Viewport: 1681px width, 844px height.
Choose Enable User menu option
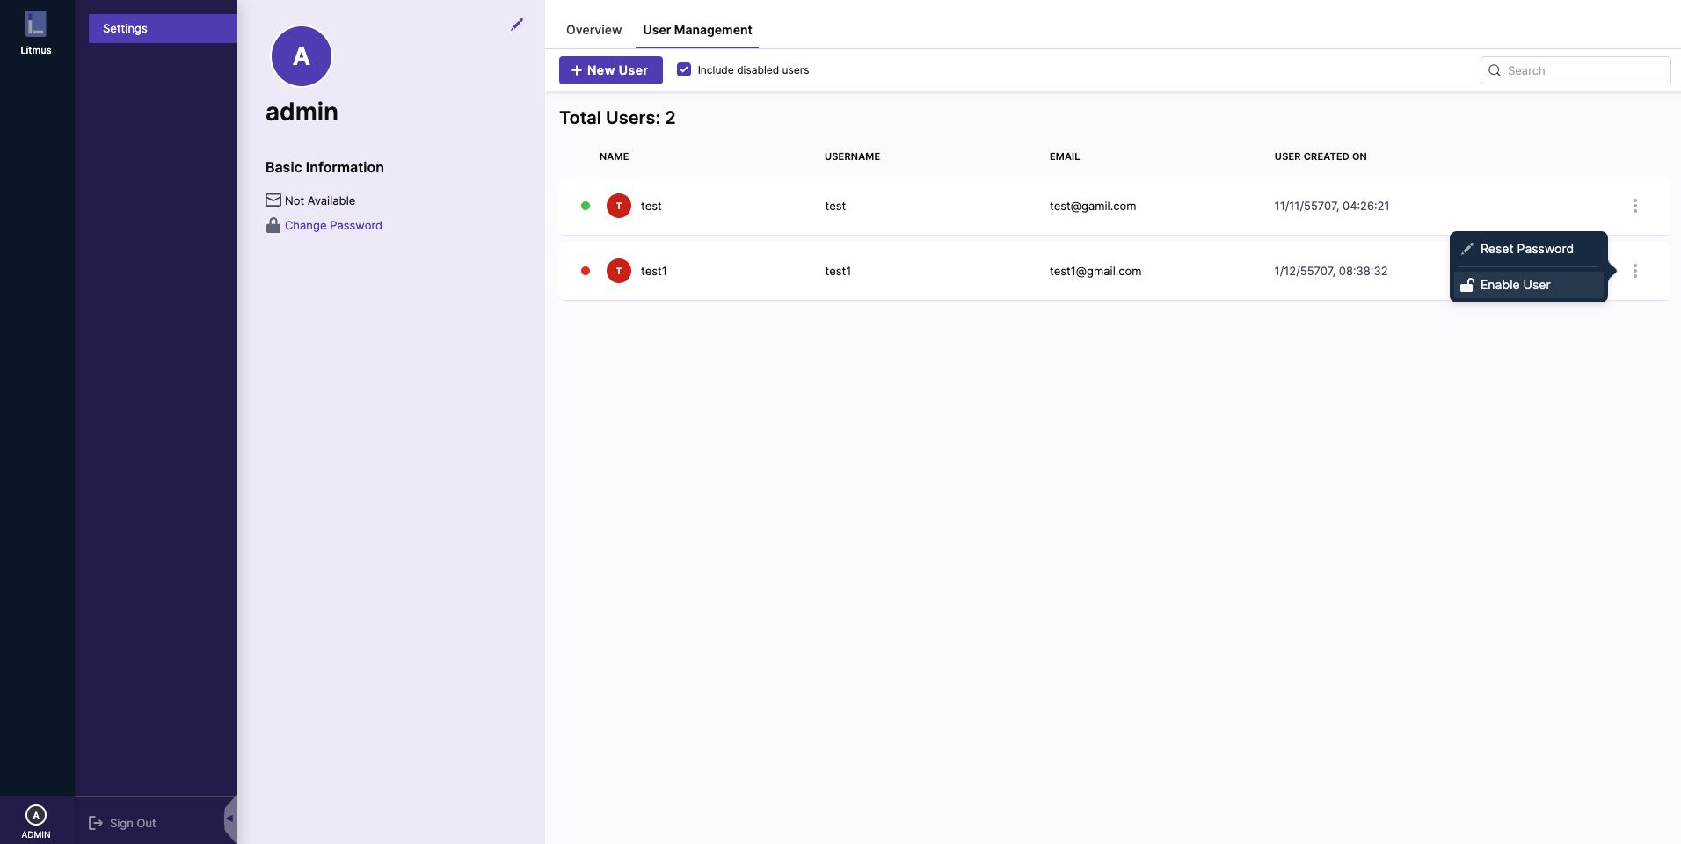point(1515,285)
